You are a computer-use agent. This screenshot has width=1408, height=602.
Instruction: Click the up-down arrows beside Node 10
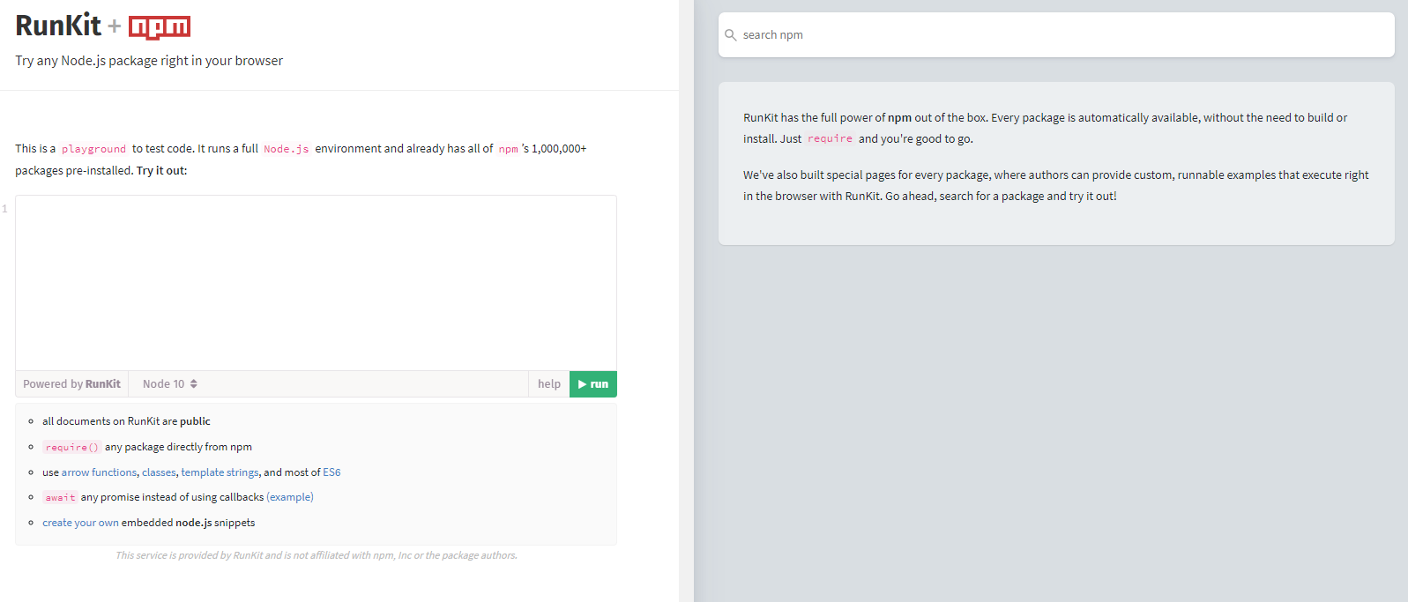click(x=194, y=384)
